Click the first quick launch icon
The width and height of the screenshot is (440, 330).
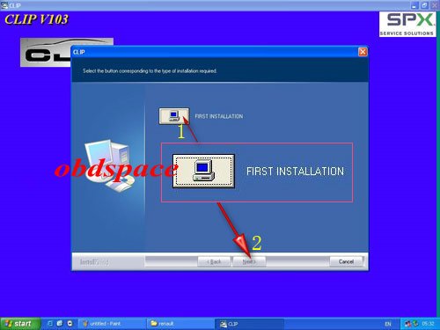point(50,324)
